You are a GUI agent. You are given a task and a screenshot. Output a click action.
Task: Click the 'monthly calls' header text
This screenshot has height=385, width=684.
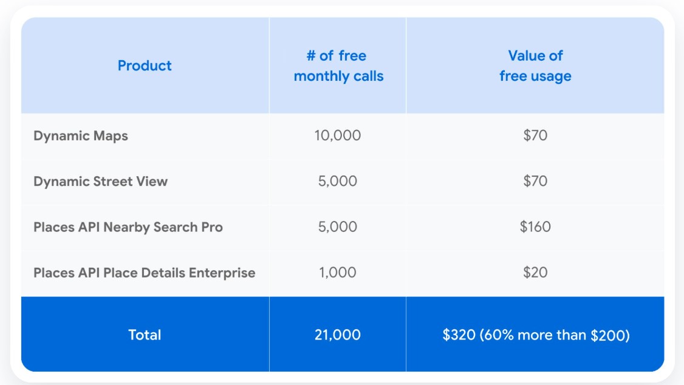point(338,77)
